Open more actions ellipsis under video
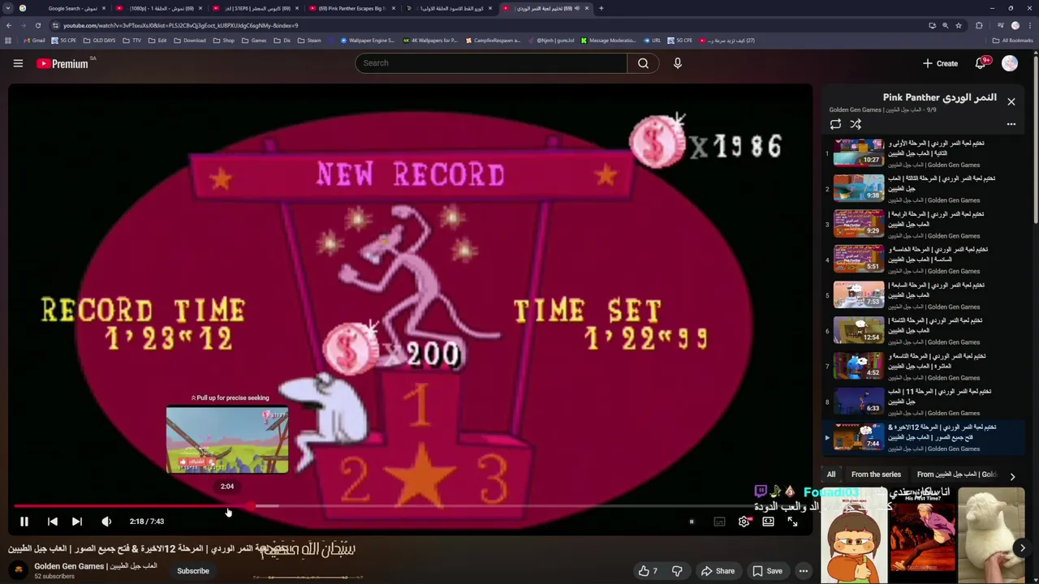The width and height of the screenshot is (1039, 584). 803,571
